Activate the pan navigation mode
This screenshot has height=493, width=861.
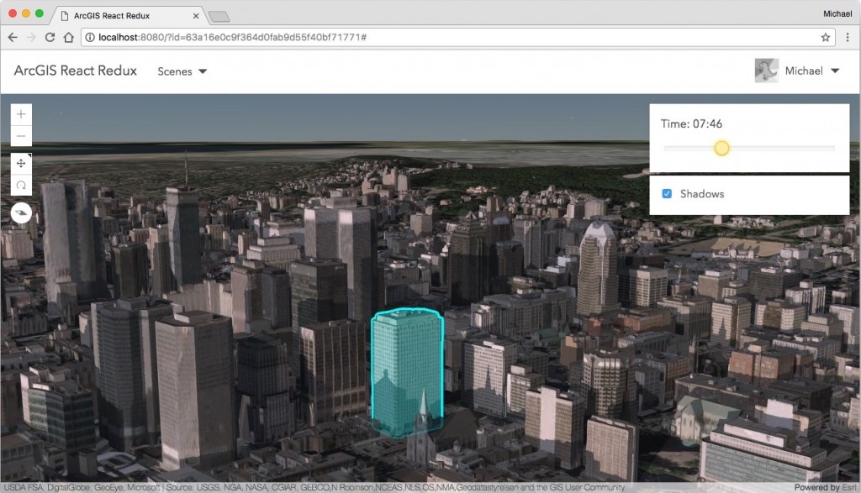[x=21, y=163]
